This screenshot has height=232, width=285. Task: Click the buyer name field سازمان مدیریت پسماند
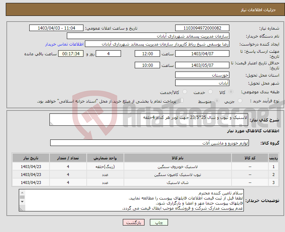148,36
